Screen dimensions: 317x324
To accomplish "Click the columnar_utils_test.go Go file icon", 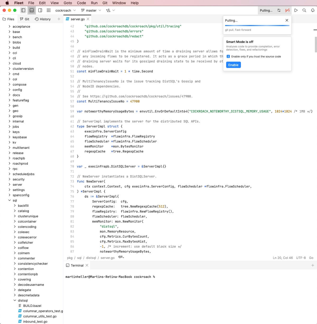I will (20, 316).
